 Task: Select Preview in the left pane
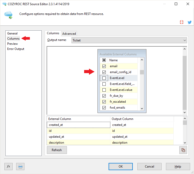click(x=13, y=44)
